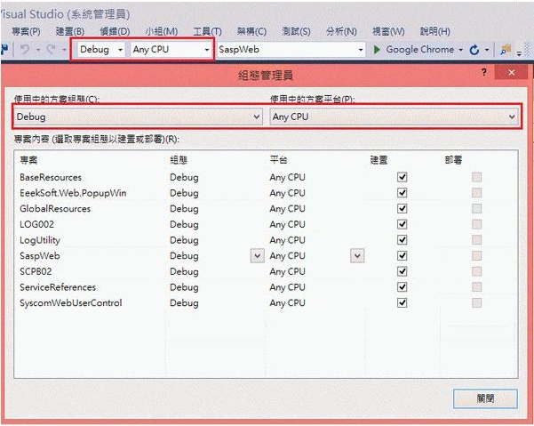Click the browser refresh icon
The image size is (534, 426).
[474, 50]
